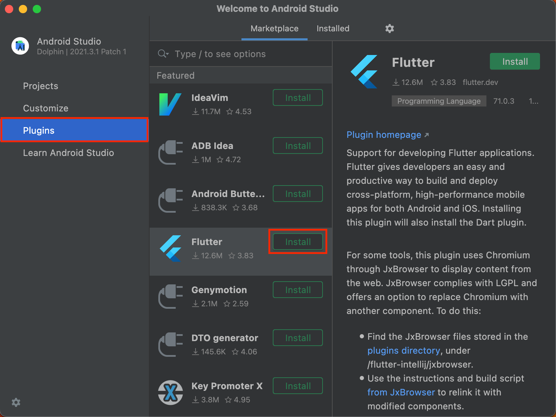Click the Android Studio logo icon

tap(20, 46)
